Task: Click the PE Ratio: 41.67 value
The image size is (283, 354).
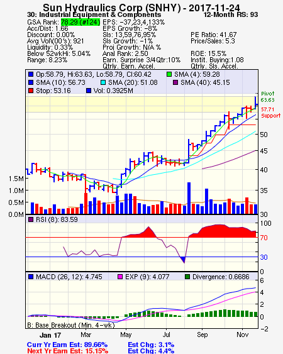Action: [x=214, y=35]
